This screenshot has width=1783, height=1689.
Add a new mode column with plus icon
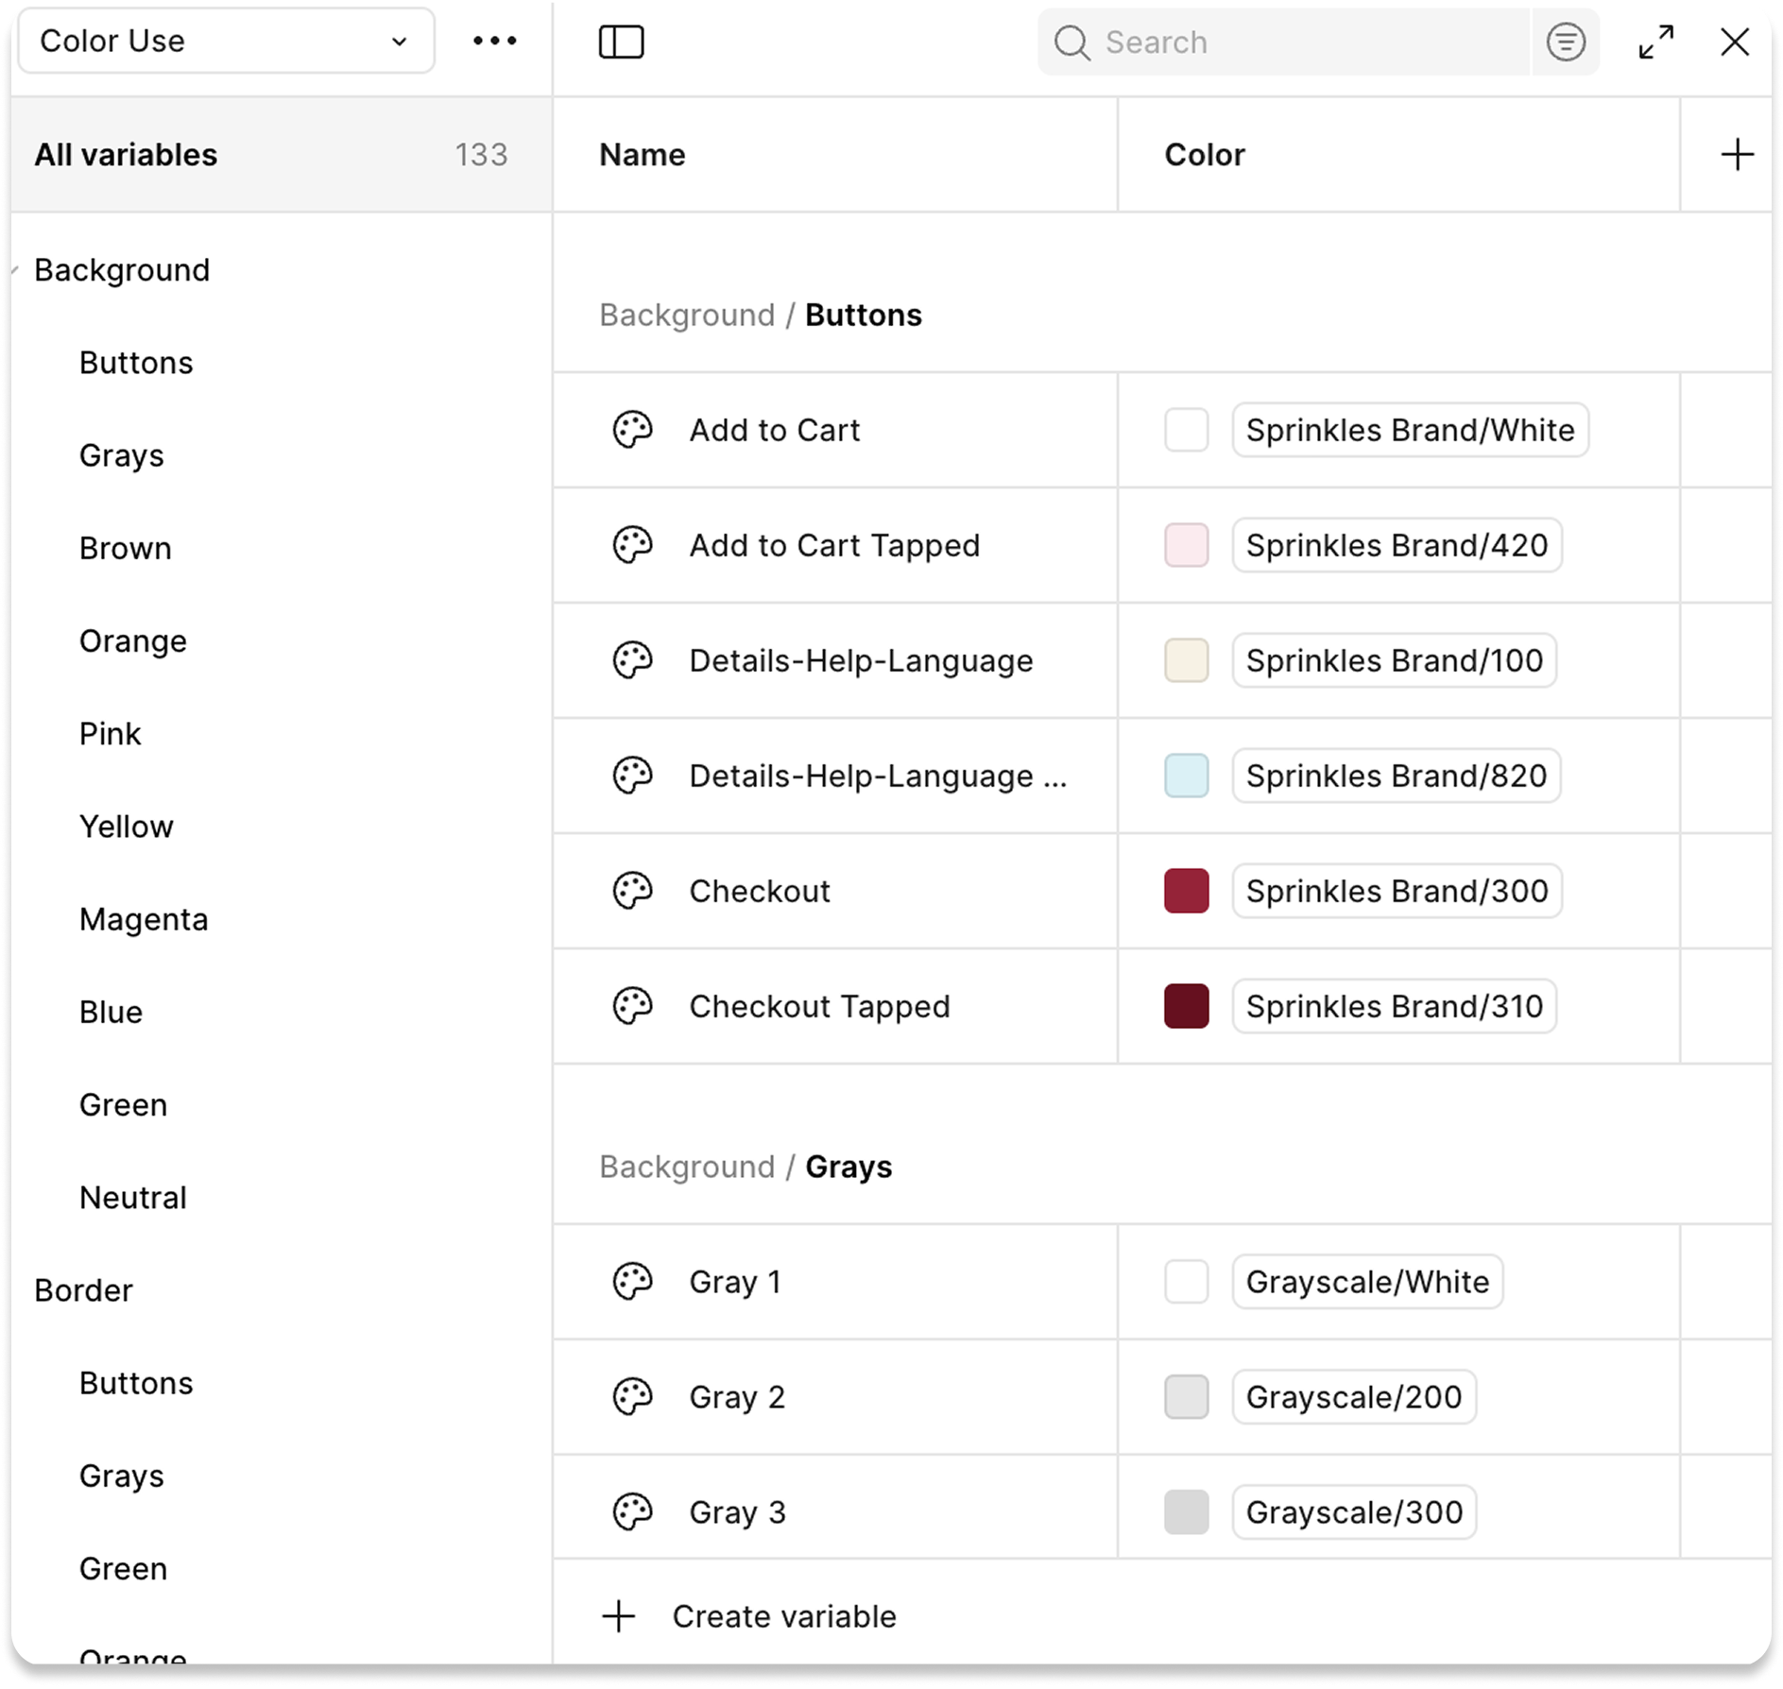coord(1736,154)
